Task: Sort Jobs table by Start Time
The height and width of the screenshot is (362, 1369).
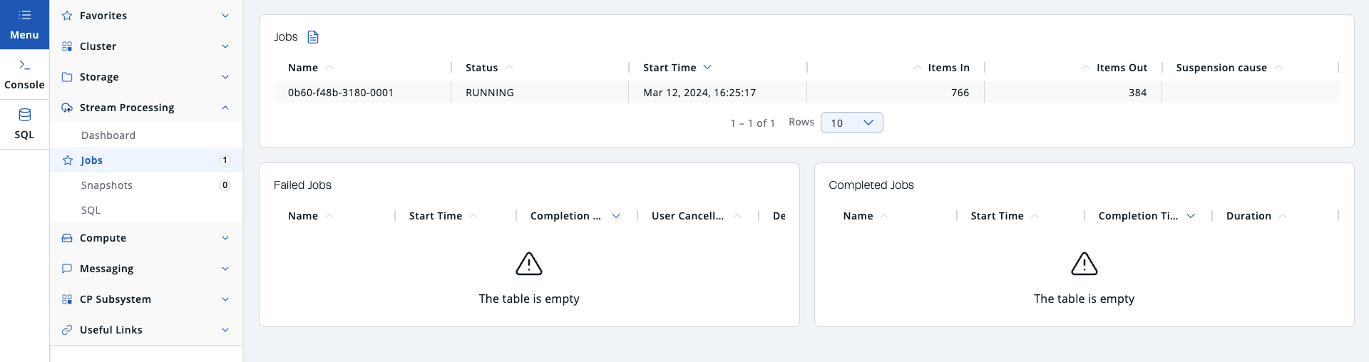Action: 670,68
